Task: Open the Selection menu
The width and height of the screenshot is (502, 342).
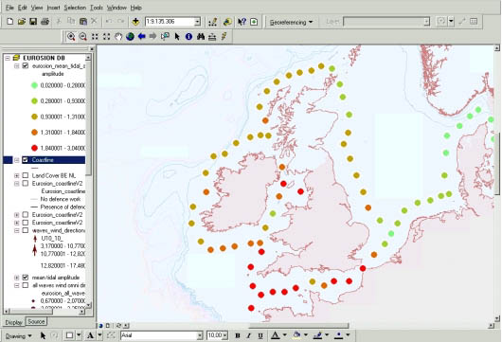Action: (75, 8)
